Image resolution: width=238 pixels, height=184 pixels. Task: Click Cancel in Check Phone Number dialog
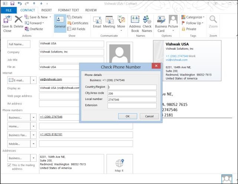point(149,116)
